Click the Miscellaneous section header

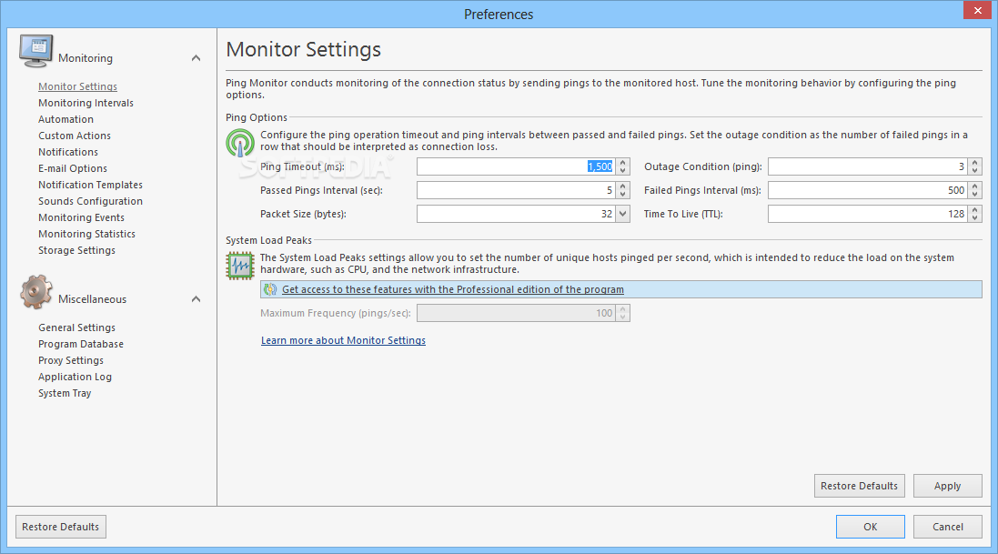coord(92,299)
